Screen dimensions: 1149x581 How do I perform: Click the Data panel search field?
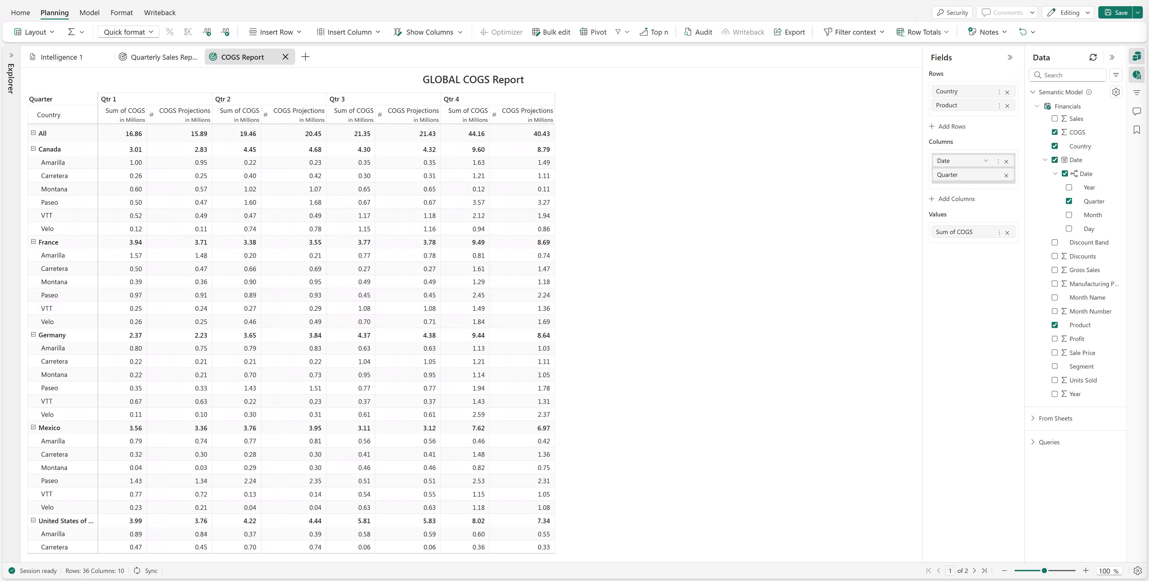pyautogui.click(x=1068, y=75)
